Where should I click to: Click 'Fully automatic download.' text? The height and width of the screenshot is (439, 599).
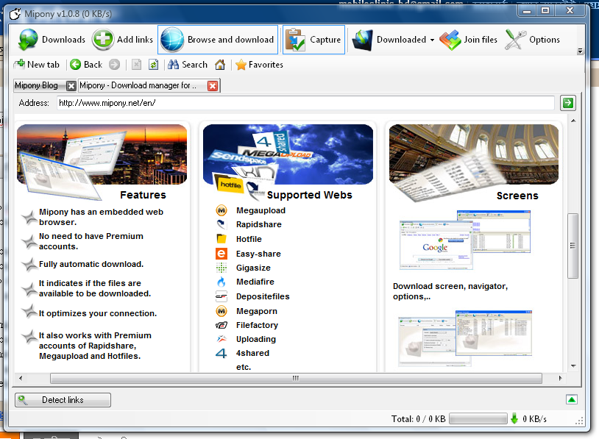coord(91,264)
